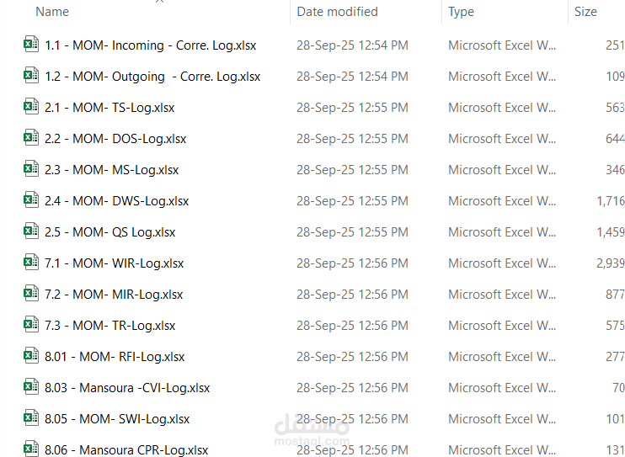
Task: Click the size value 1,459 of QS Log
Action: 611,232
